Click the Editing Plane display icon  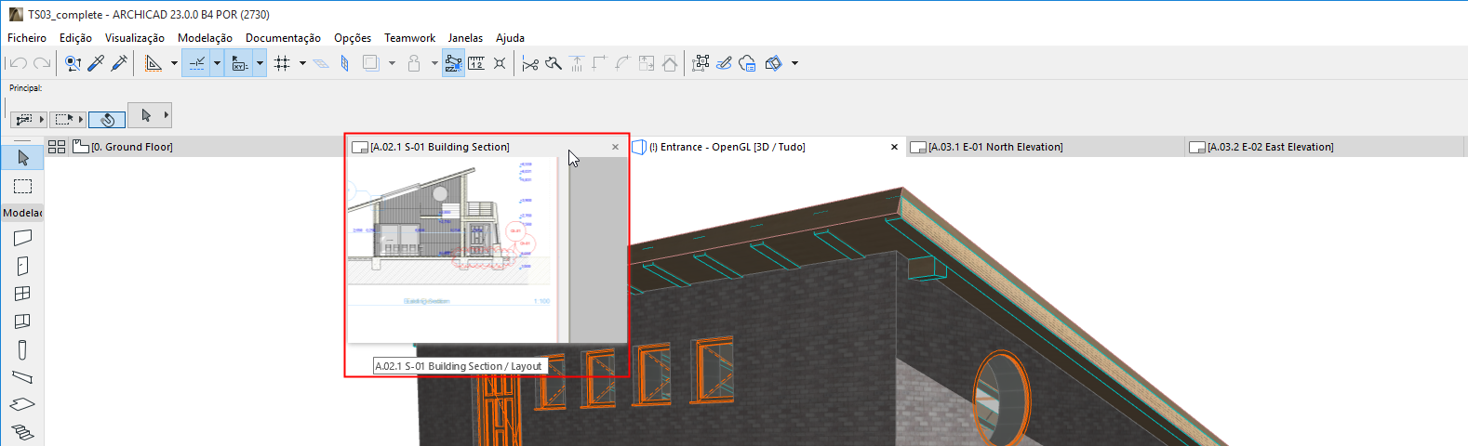pos(321,63)
